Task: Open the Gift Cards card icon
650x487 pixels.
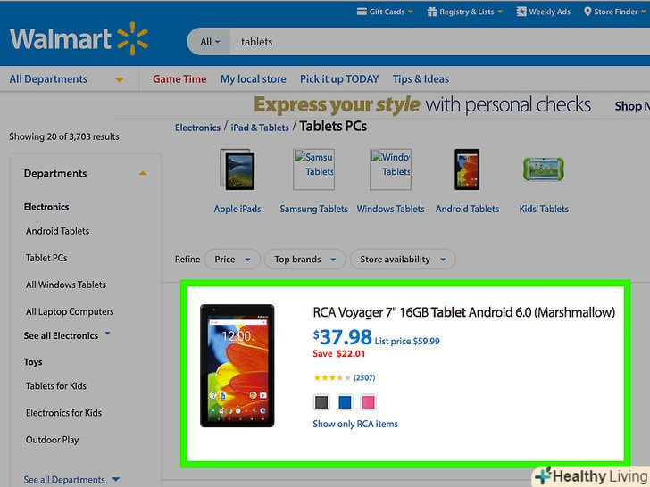Action: 362,12
